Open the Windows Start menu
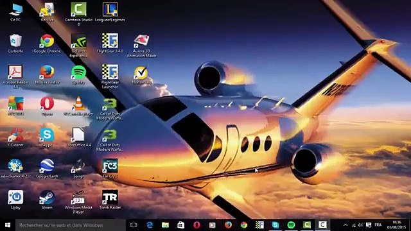 pyautogui.click(x=8, y=225)
